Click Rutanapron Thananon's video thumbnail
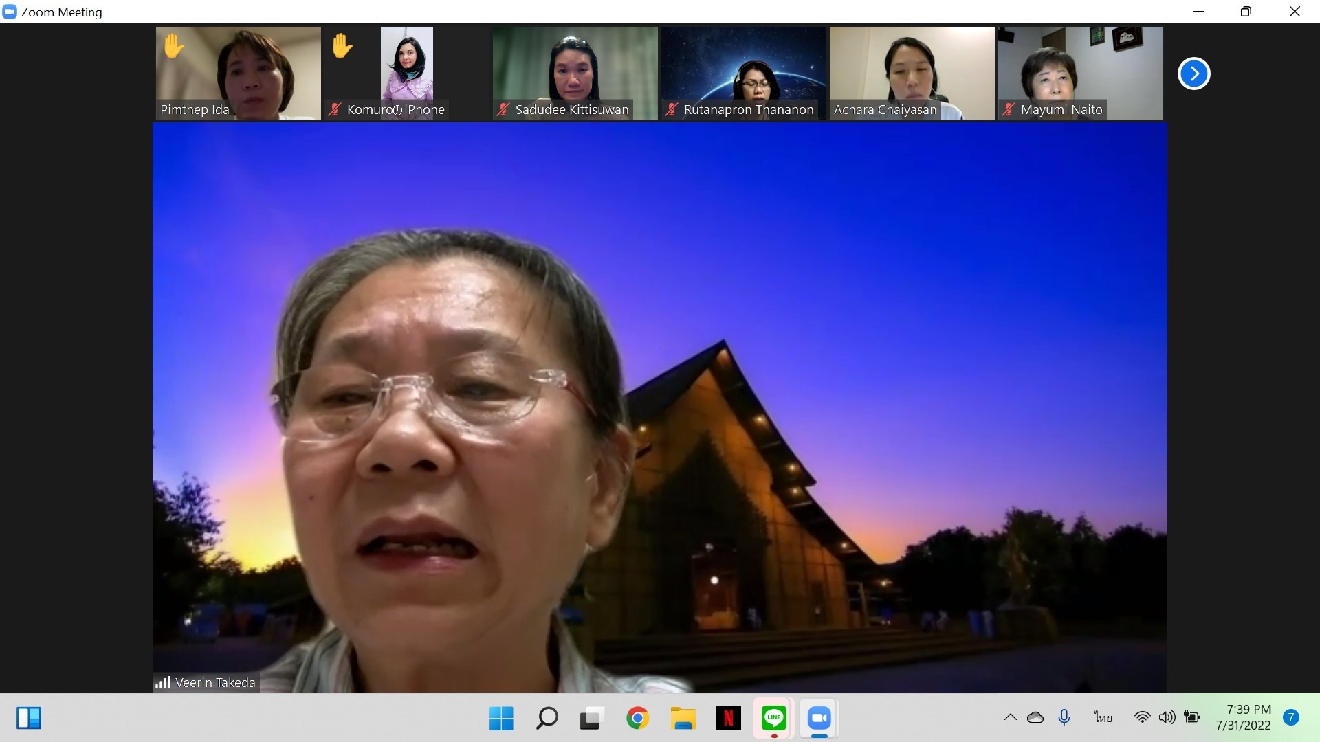The image size is (1320, 742). point(743,73)
